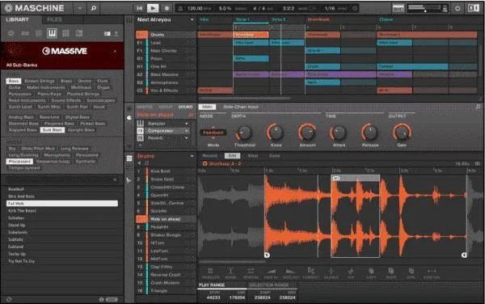Viewport: 485px width, 304px height.
Task: Toggle the Dry mode tag
Action: click(12, 149)
